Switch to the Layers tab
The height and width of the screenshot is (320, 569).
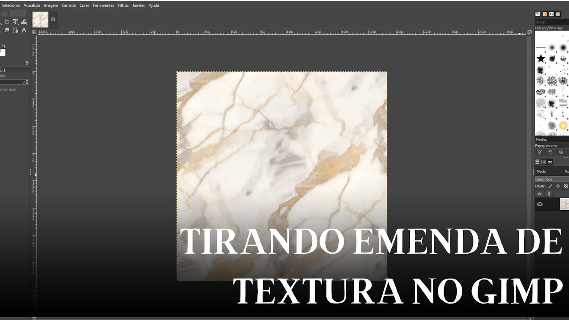pos(537,162)
